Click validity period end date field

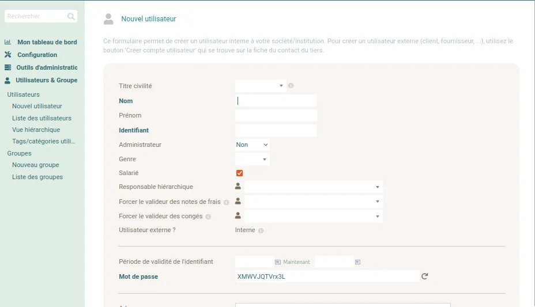(x=334, y=261)
